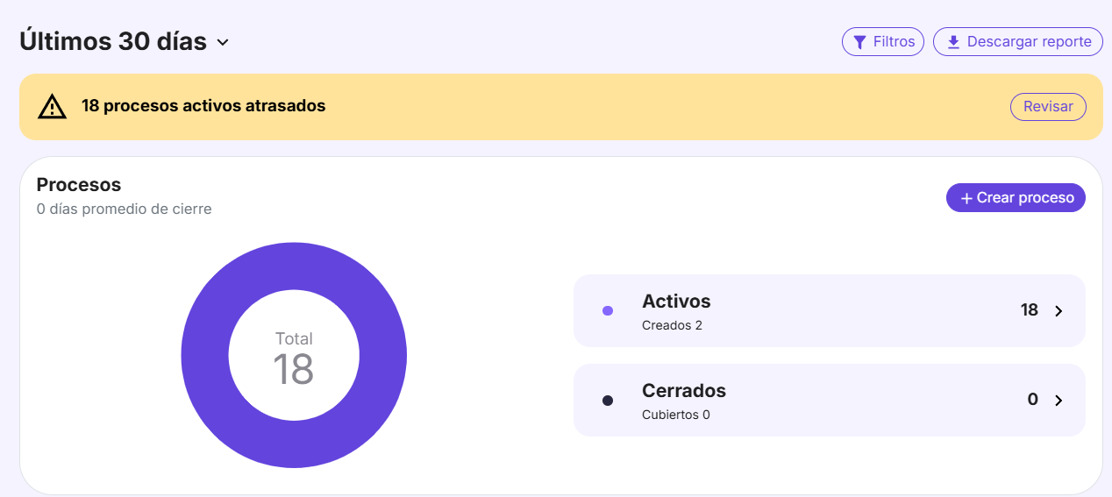The image size is (1112, 497).
Task: Click the filter funnel icon
Action: pos(860,42)
